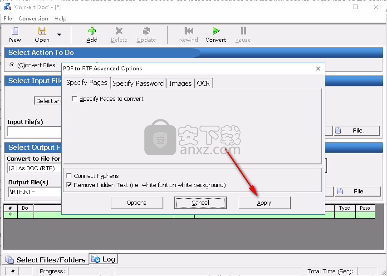Image resolution: width=387 pixels, height=276 pixels.
Task: Minimize the Convert Doc window
Action: (335, 7)
